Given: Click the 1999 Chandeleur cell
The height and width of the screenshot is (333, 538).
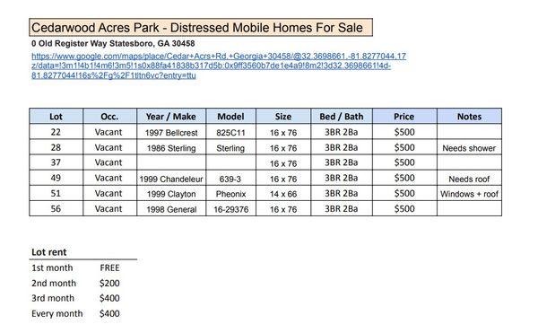Looking at the screenshot, I should coord(171,179).
